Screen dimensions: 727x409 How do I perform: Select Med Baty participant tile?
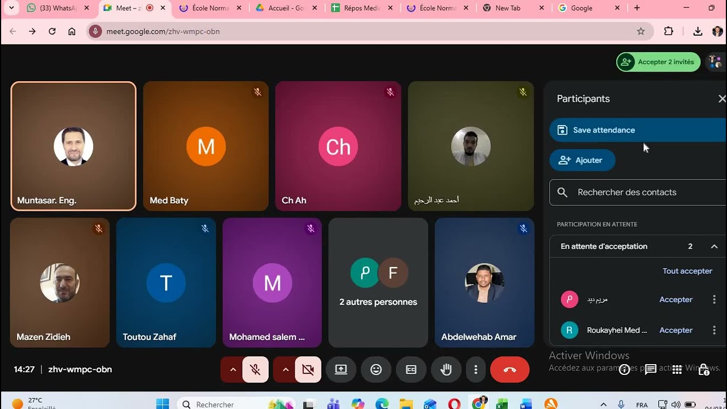point(206,146)
